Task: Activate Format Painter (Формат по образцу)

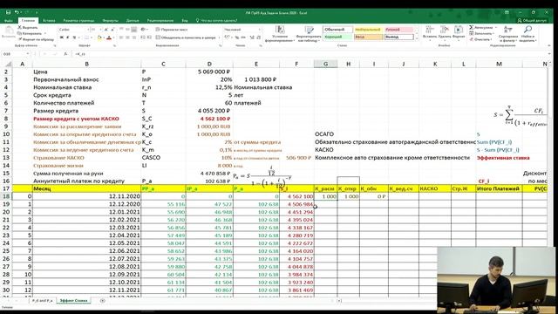Action: coord(36,39)
